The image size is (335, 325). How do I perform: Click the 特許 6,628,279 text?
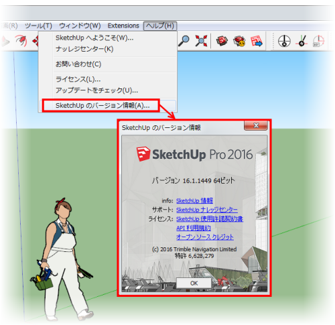point(194,256)
